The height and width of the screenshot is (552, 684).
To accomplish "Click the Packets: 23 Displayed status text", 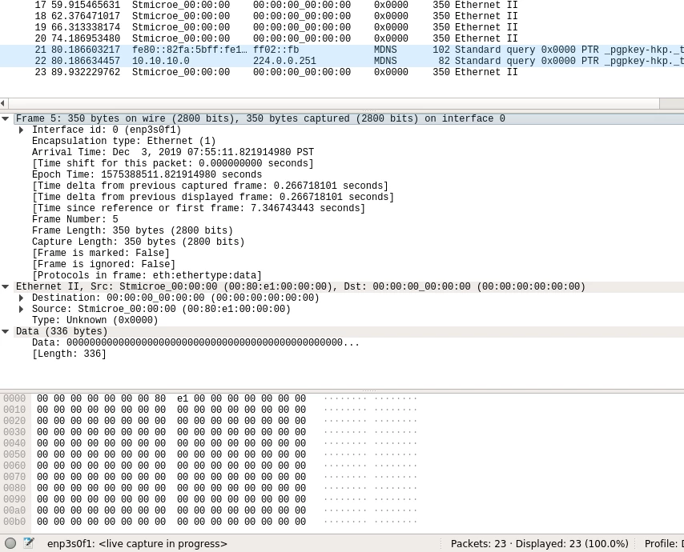I will pos(539,544).
